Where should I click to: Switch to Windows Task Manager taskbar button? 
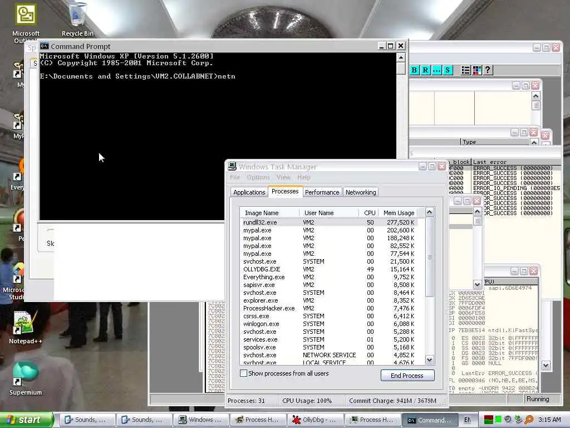tap(201, 420)
